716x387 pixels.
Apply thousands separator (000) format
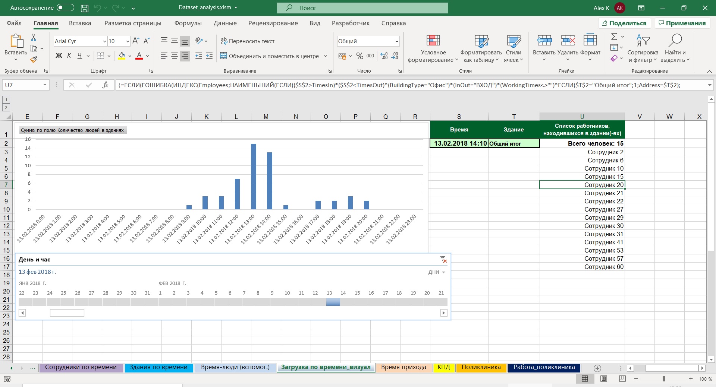click(x=370, y=56)
